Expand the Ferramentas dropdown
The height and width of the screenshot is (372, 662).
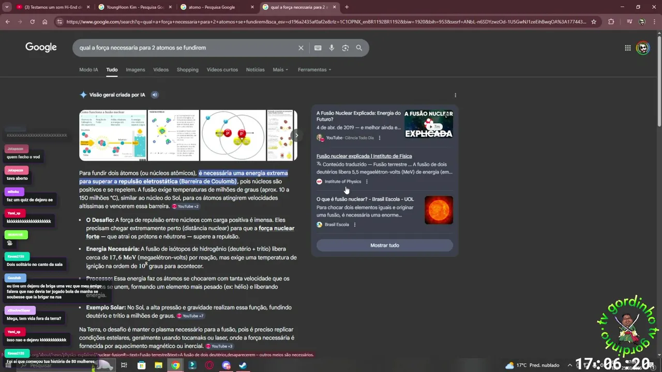pyautogui.click(x=314, y=70)
